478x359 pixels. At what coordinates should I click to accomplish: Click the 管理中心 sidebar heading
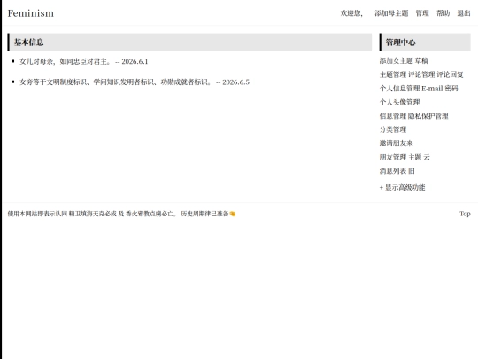click(401, 43)
